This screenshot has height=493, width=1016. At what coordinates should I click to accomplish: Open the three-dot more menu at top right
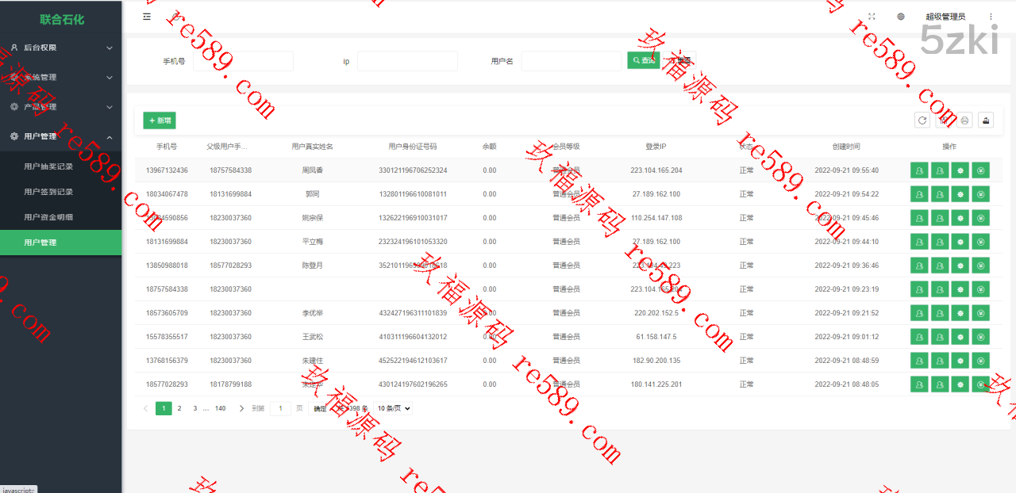pyautogui.click(x=991, y=17)
